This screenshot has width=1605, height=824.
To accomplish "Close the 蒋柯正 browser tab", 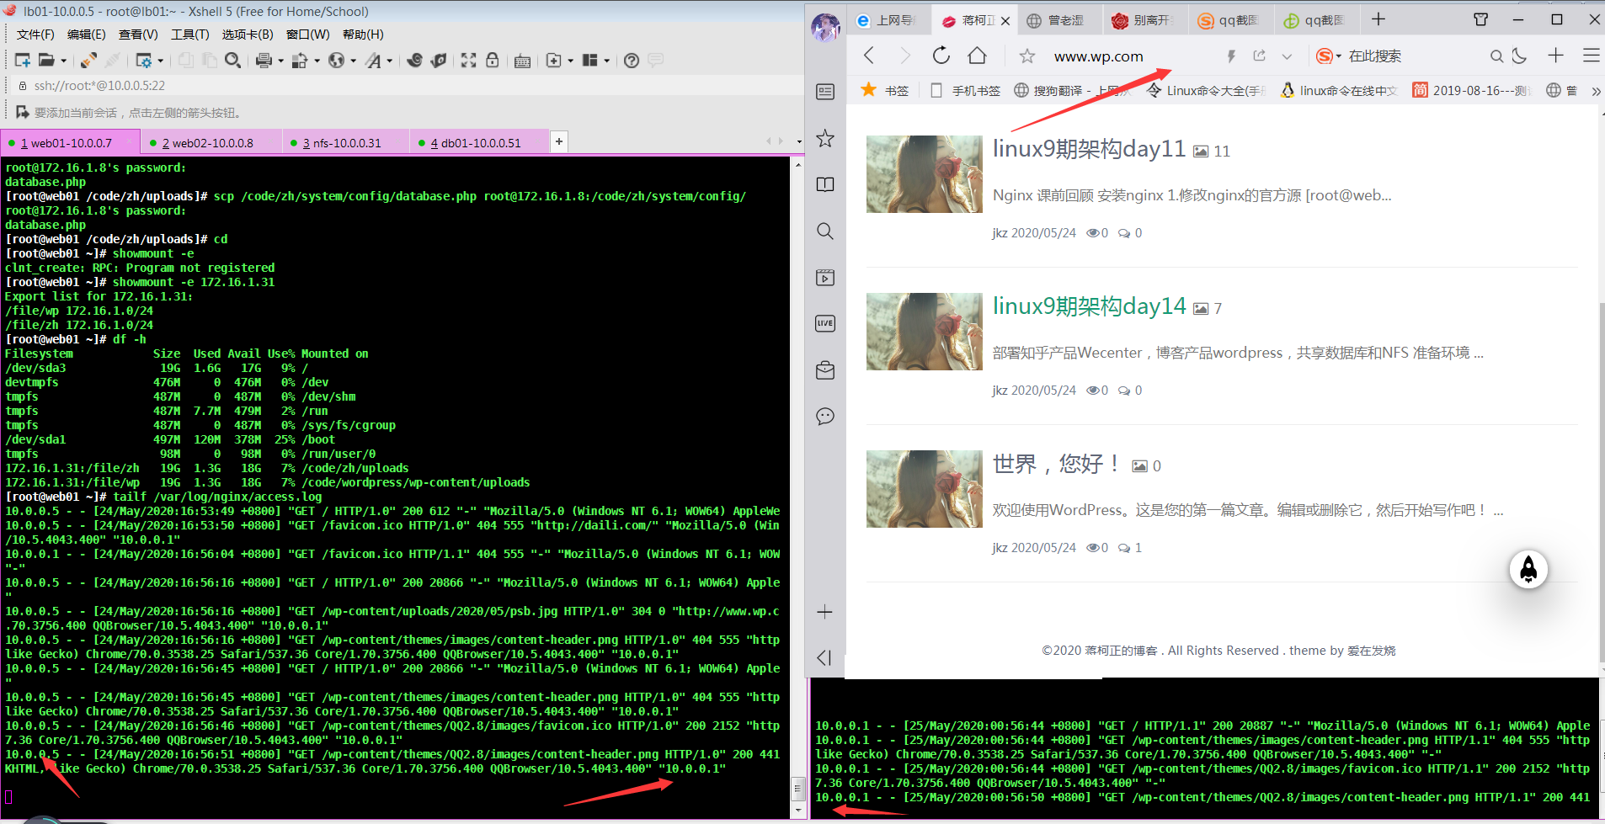I will 1005,21.
